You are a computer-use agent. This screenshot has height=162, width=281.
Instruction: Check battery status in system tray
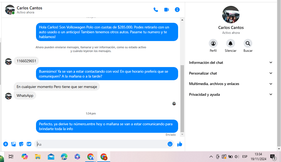click(230, 157)
